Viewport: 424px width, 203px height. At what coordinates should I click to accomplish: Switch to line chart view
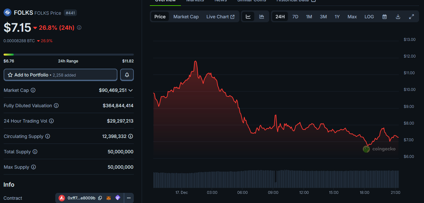click(x=248, y=17)
